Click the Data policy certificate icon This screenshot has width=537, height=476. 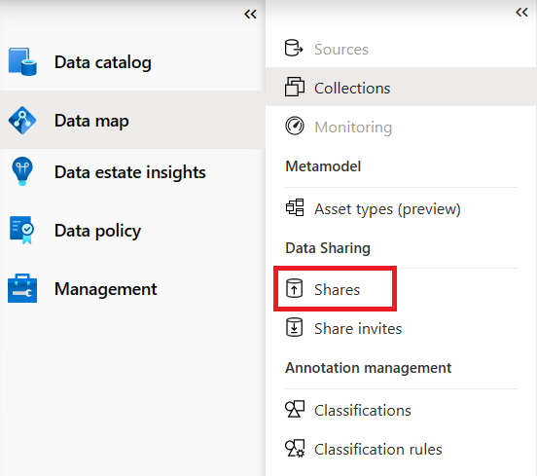coord(21,230)
